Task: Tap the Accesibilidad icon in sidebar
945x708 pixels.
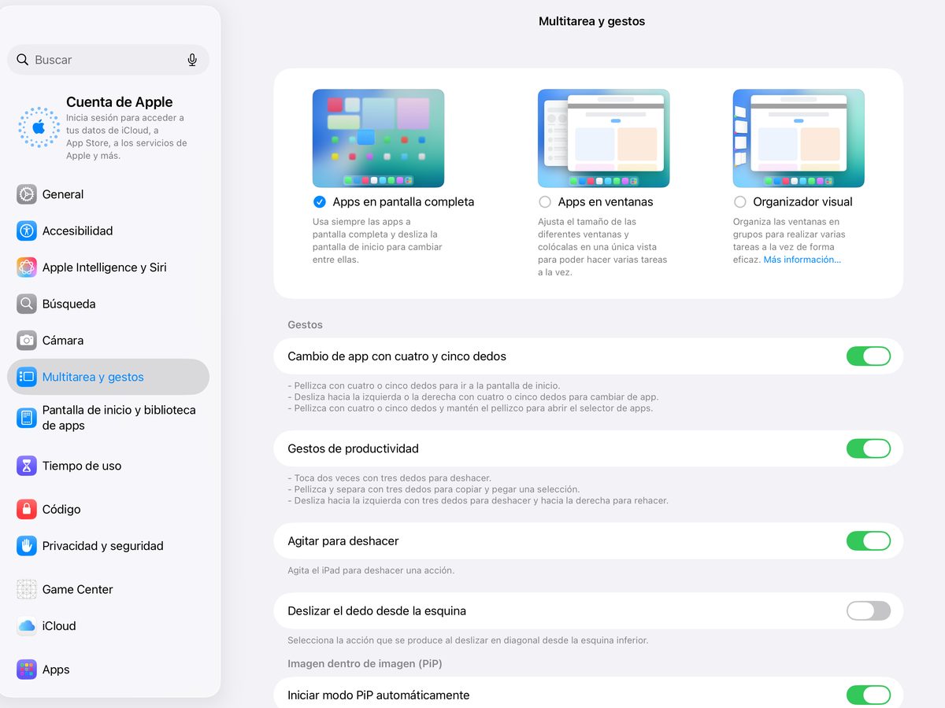Action: tap(27, 230)
